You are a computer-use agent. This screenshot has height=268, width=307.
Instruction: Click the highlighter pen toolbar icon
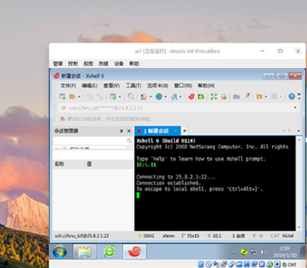(x=247, y=96)
